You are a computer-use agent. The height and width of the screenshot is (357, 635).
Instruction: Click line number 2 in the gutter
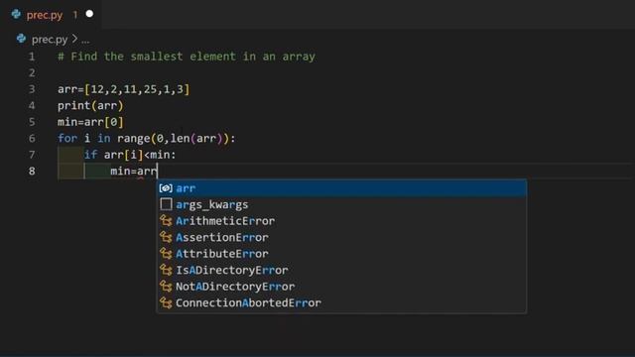32,72
